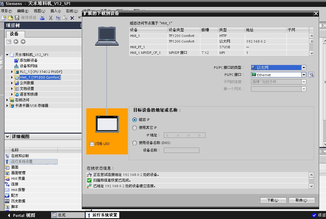Open 历史数据 in detail view
The image size is (326, 219).
point(18,201)
